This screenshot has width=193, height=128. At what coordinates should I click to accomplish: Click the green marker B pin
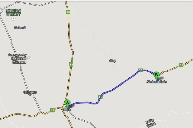156,76
